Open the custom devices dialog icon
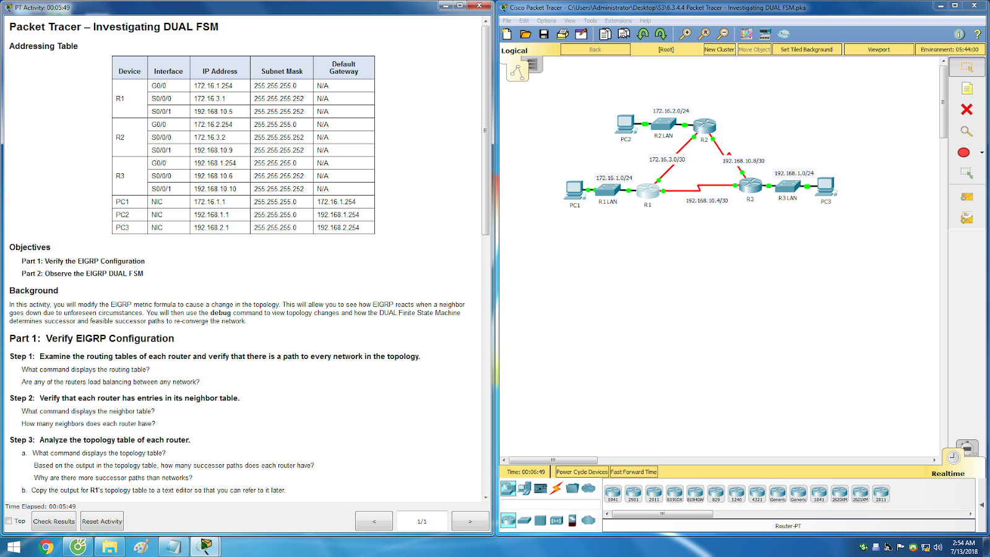Screen dimensions: 990x557 (765, 34)
